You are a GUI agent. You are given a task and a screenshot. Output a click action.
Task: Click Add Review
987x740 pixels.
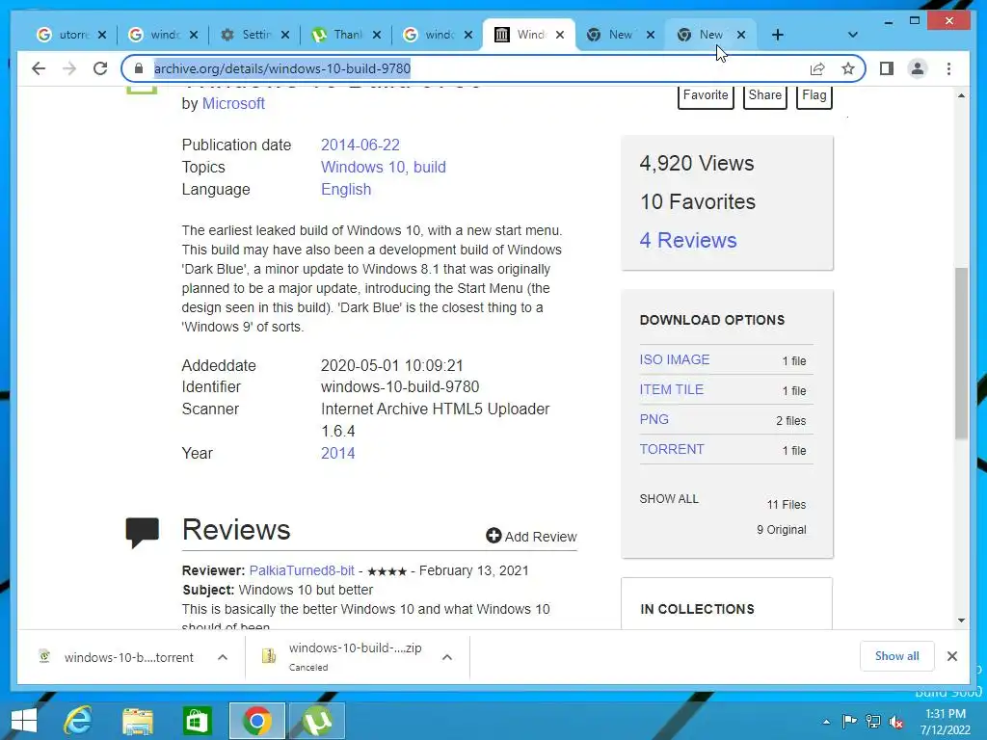[531, 536]
